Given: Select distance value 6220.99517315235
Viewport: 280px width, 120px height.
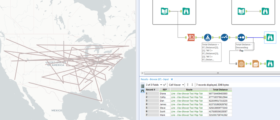Looking at the screenshot, I should (220, 101).
